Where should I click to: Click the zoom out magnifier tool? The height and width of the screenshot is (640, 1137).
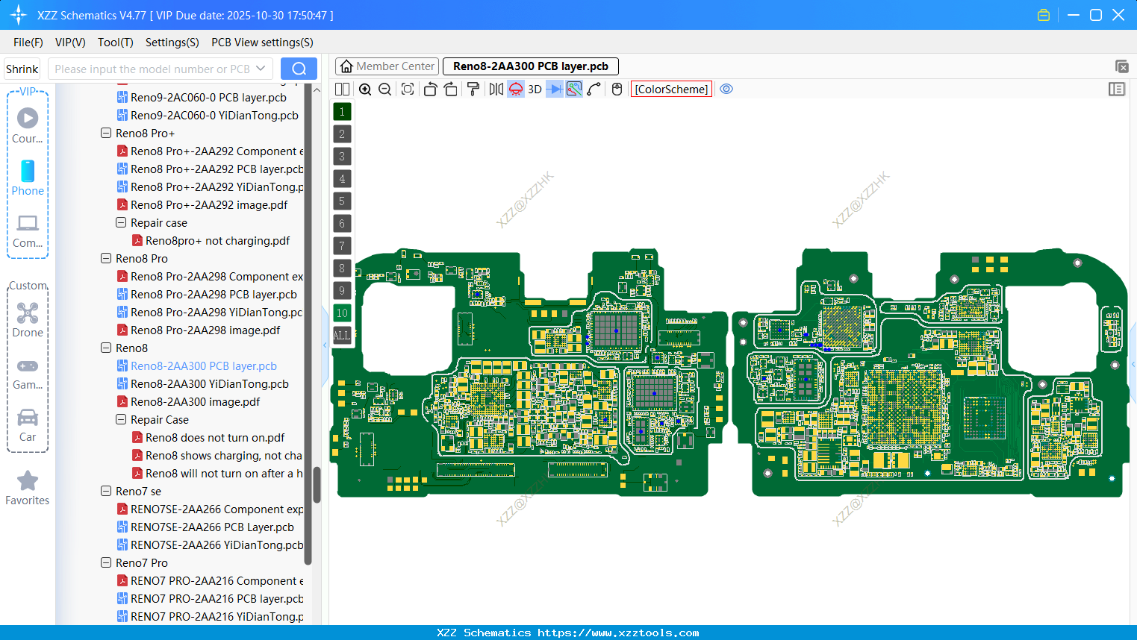[384, 89]
